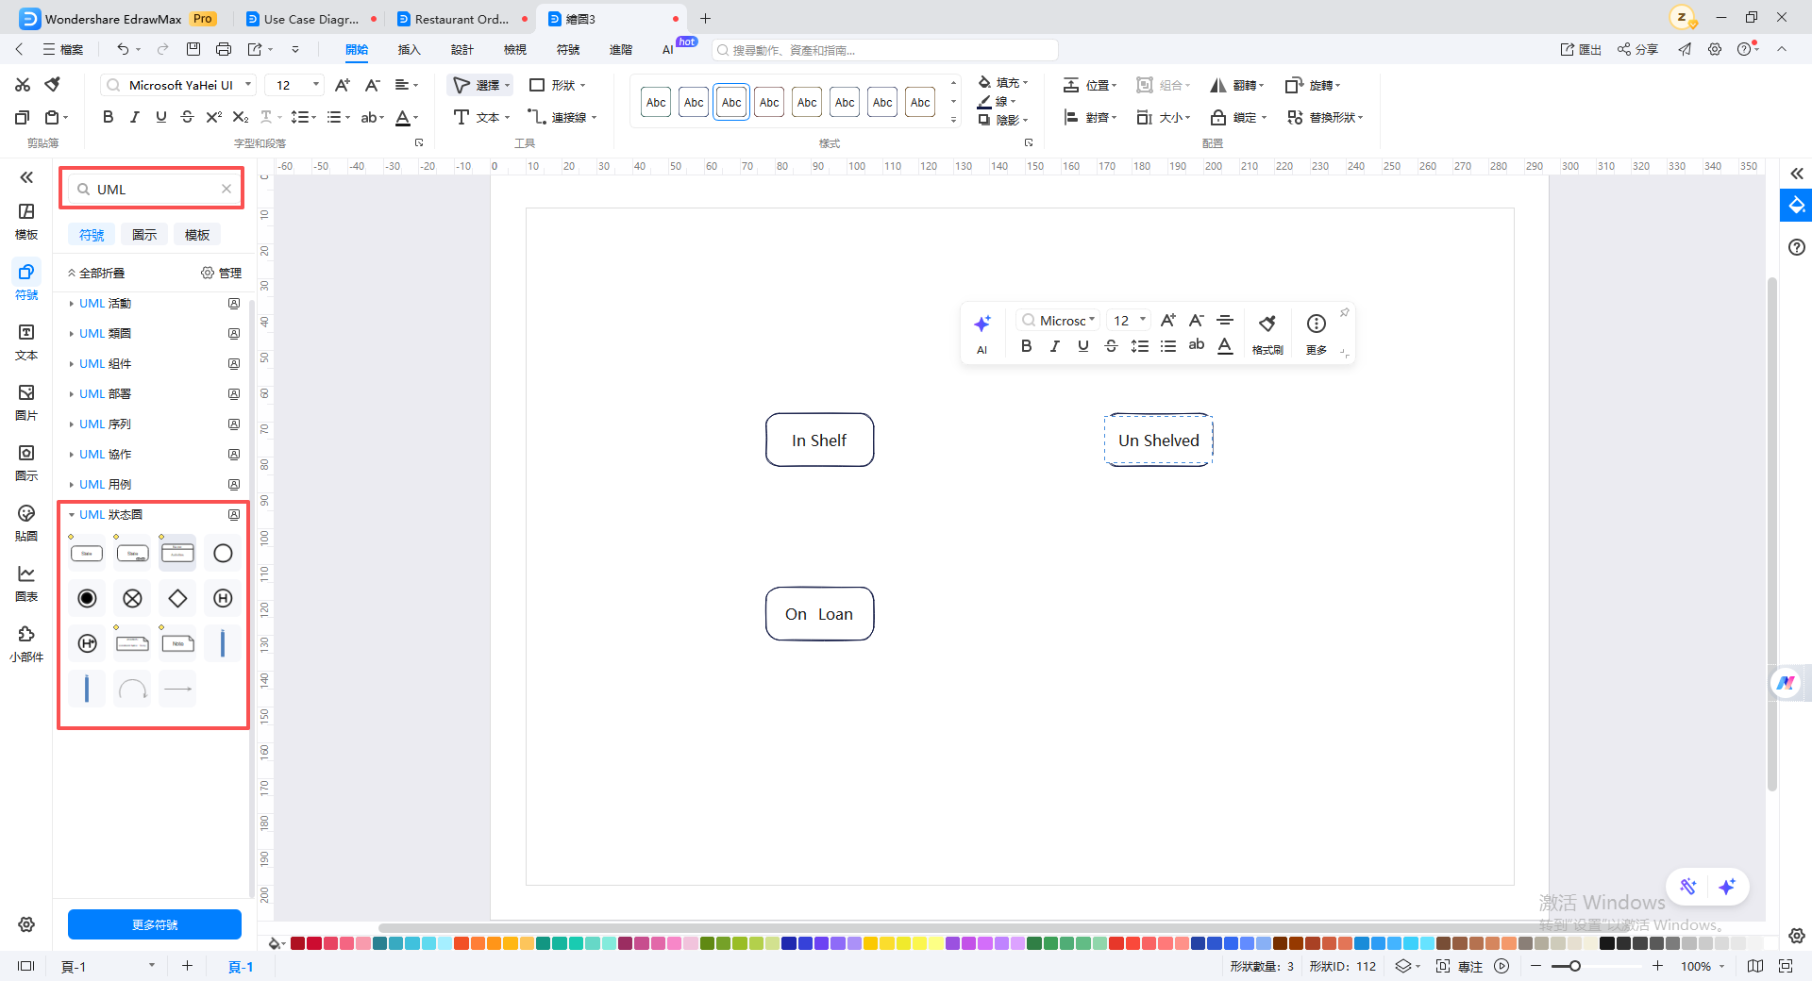Click the 分享 share button

coord(1637,49)
